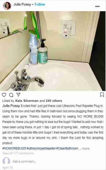
Task: Open the three-dot options menu
Action: pos(97,6)
